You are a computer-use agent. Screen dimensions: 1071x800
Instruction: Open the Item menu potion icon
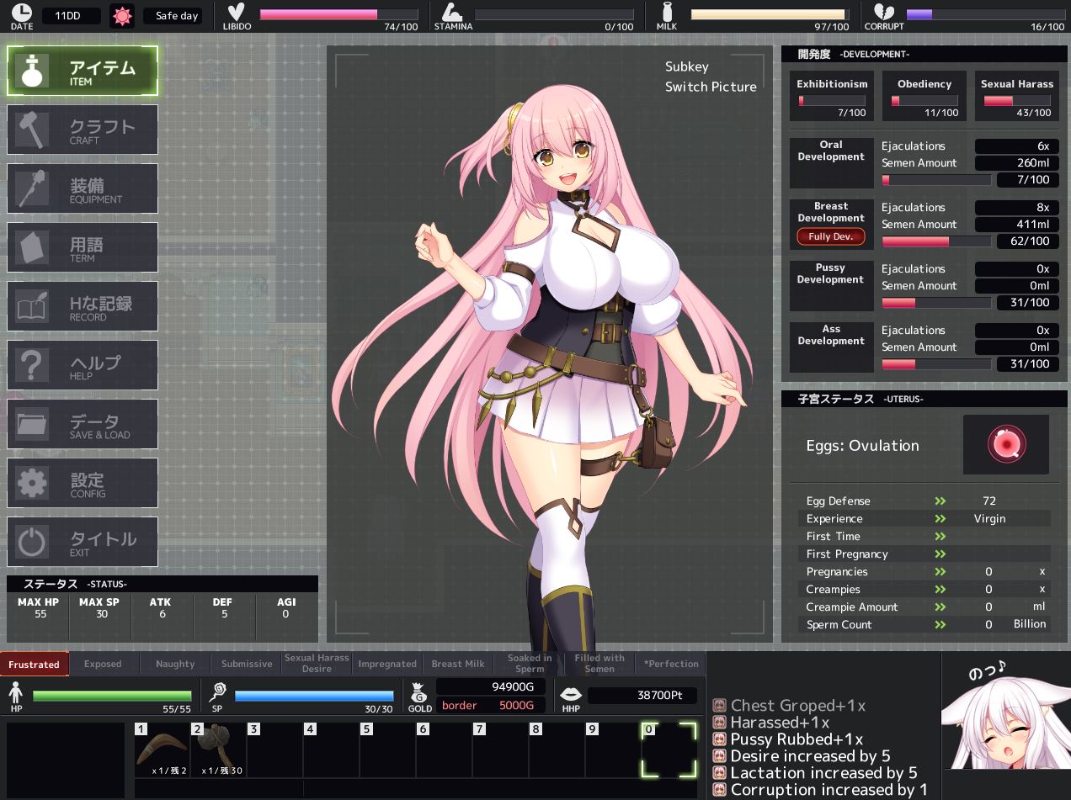tap(32, 71)
